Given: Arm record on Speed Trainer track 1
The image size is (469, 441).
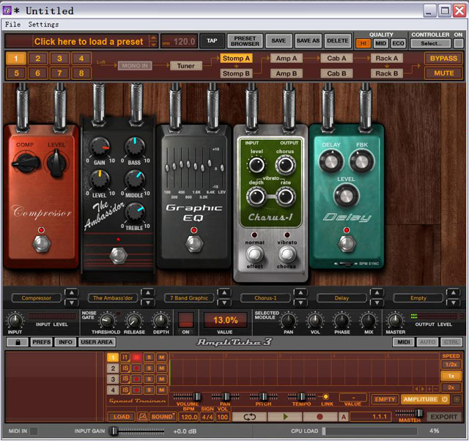Looking at the screenshot, I should 137,357.
